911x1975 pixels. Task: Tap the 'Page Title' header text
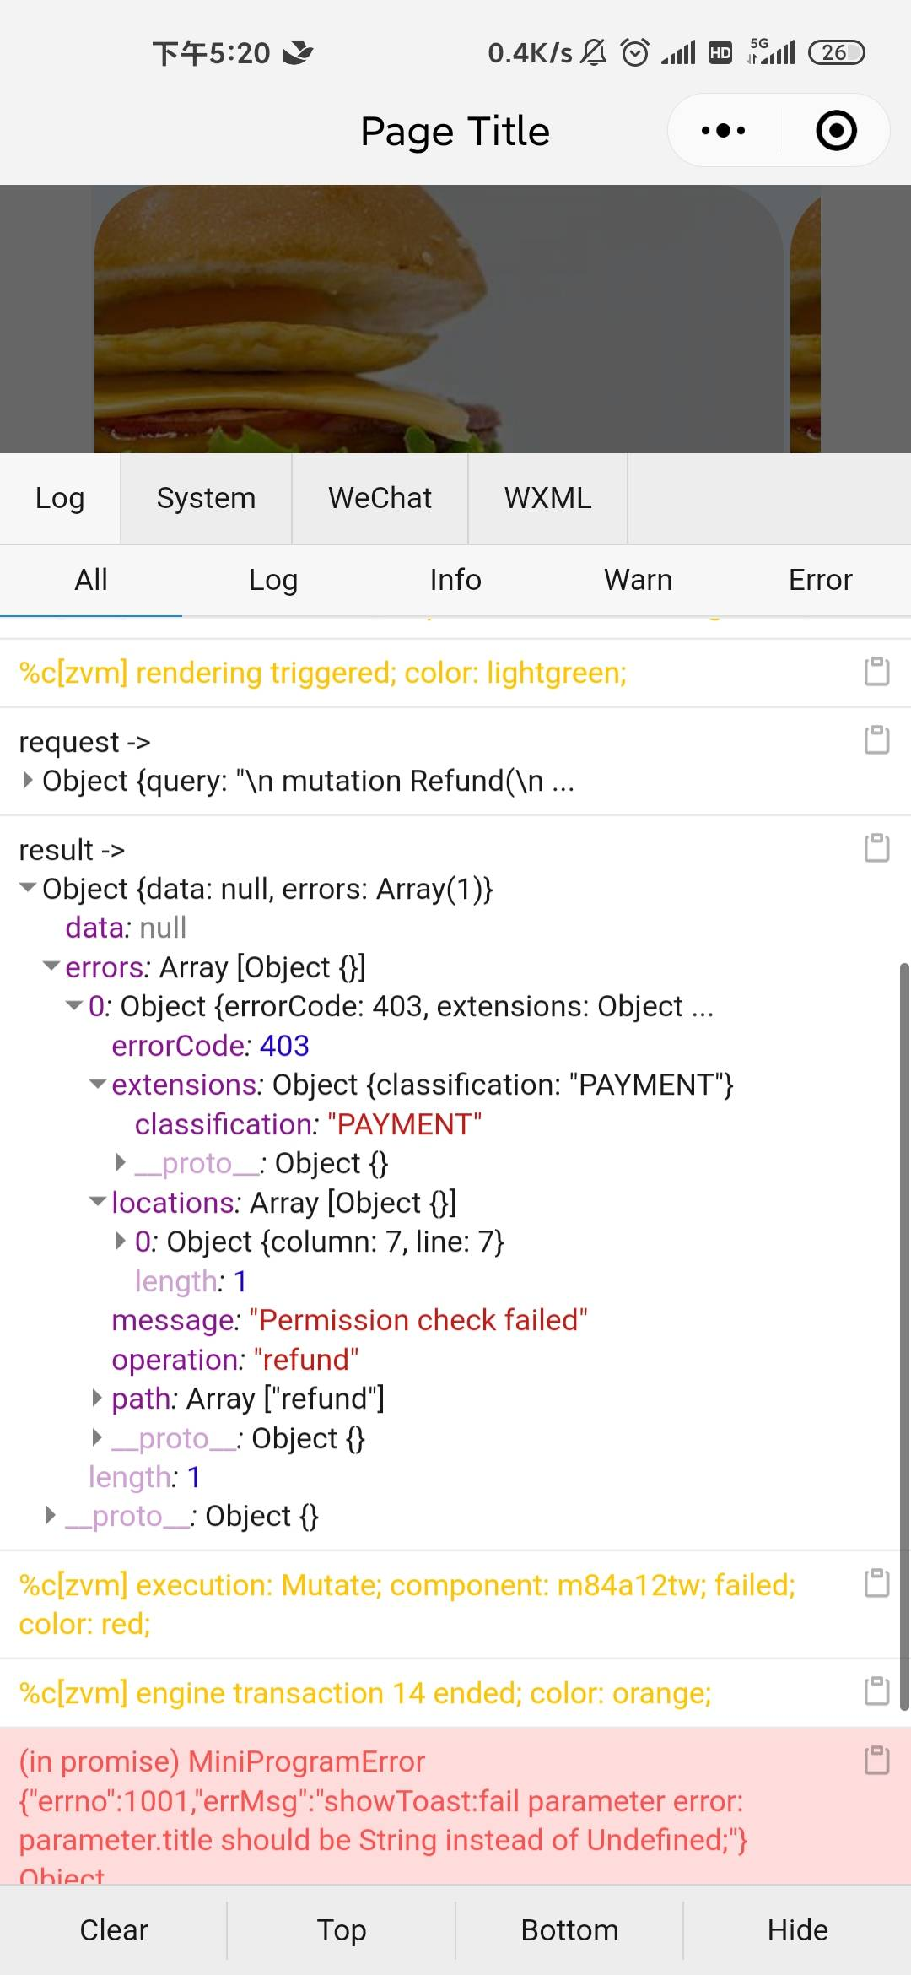[x=455, y=132]
